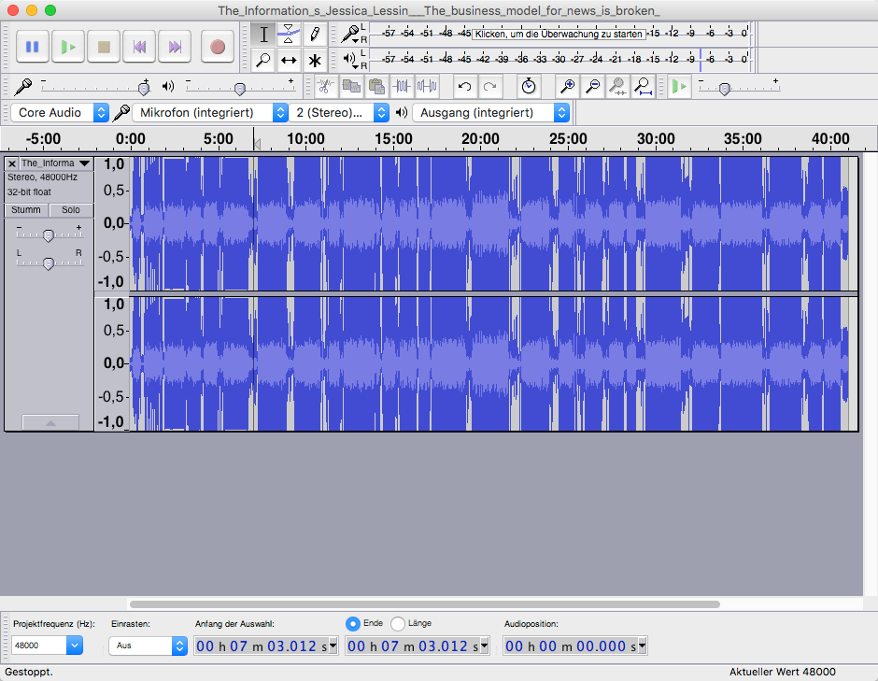This screenshot has width=878, height=681.
Task: Click 30:00 on the timeline ruler
Action: coord(656,138)
